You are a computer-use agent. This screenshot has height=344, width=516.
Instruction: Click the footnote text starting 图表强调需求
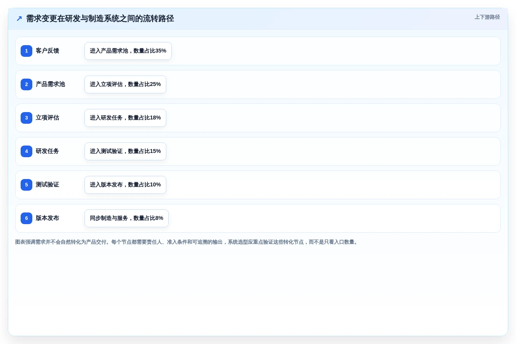click(x=187, y=242)
